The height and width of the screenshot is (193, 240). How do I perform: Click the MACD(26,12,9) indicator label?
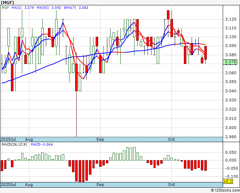coord(14,145)
